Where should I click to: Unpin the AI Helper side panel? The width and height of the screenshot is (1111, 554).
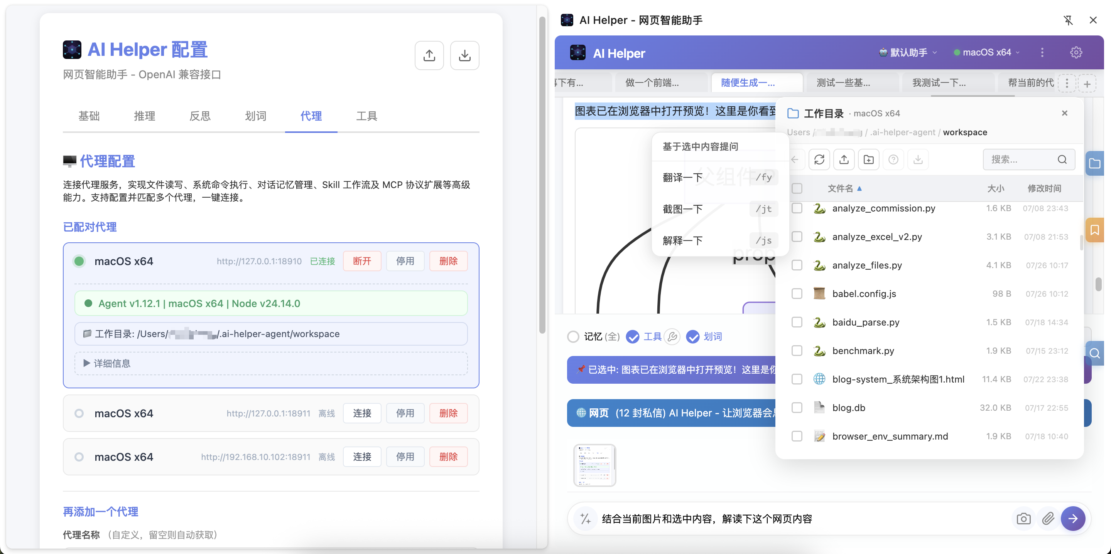pyautogui.click(x=1068, y=20)
